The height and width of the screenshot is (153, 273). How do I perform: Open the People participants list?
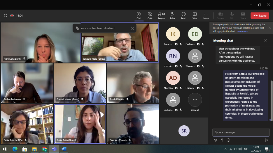[161, 15]
